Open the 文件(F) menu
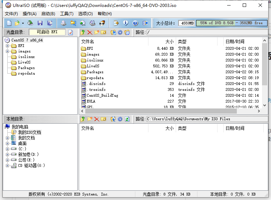The image size is (271, 200). pyautogui.click(x=11, y=14)
